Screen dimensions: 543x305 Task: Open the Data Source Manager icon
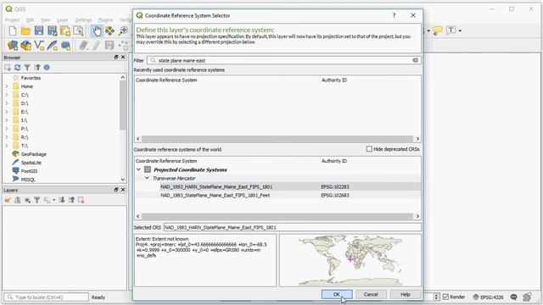13,45
